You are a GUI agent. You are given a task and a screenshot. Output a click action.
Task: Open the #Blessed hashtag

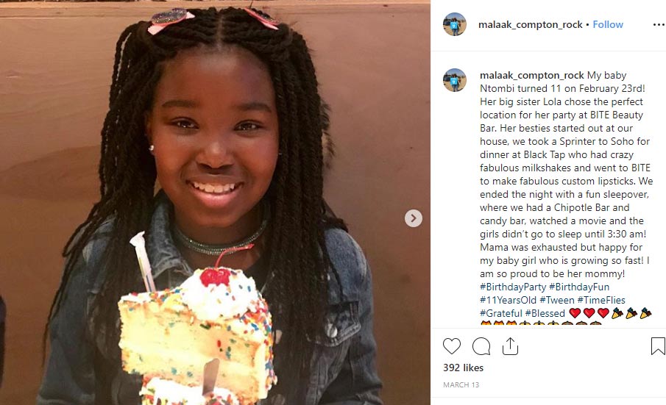(545, 313)
